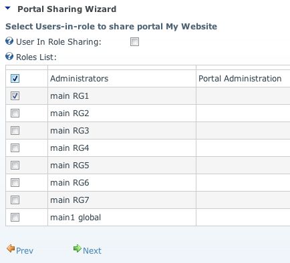The width and height of the screenshot is (290, 263).
Task: Click help icon beside User In Role Sharing
Action: tap(9, 41)
